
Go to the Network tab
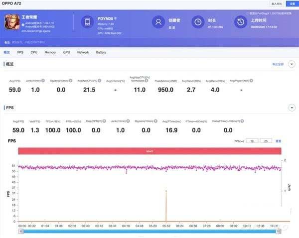click(83, 52)
